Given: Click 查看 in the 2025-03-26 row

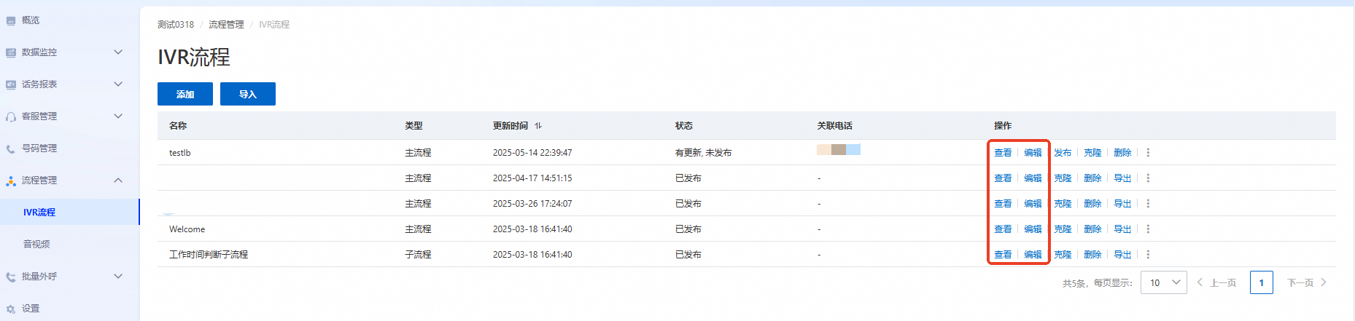Looking at the screenshot, I should [1003, 204].
